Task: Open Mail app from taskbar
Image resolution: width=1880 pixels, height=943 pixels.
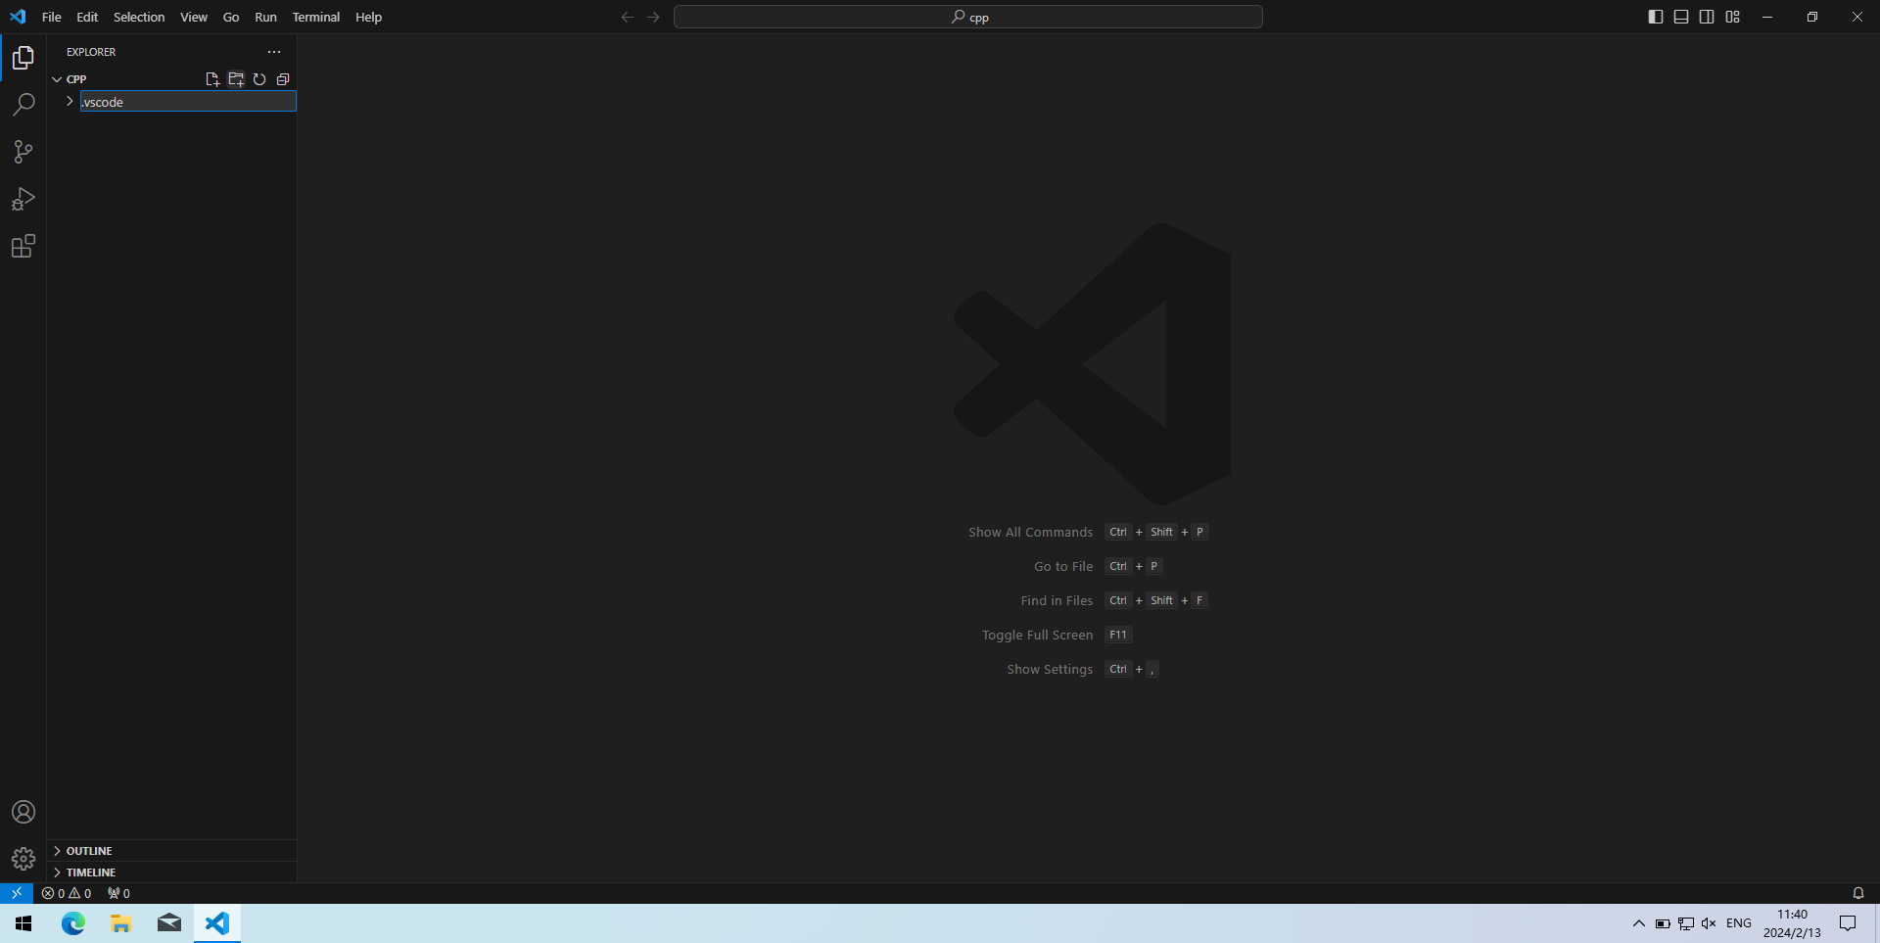Action: pyautogui.click(x=168, y=923)
